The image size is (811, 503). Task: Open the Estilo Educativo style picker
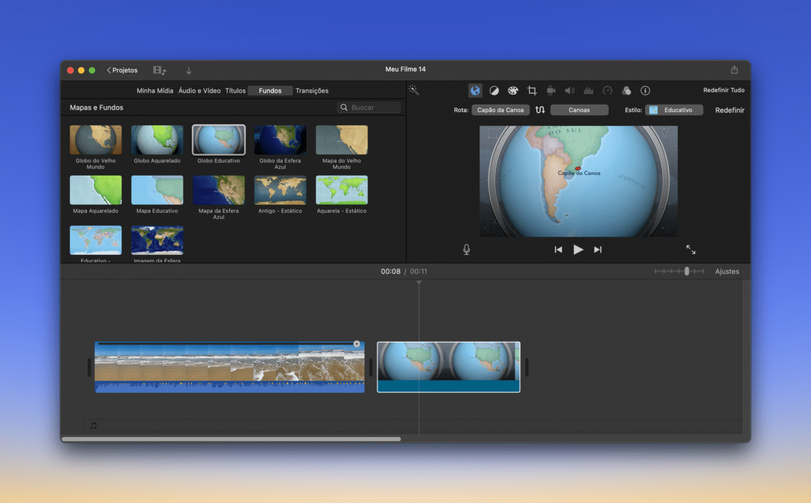pos(674,109)
